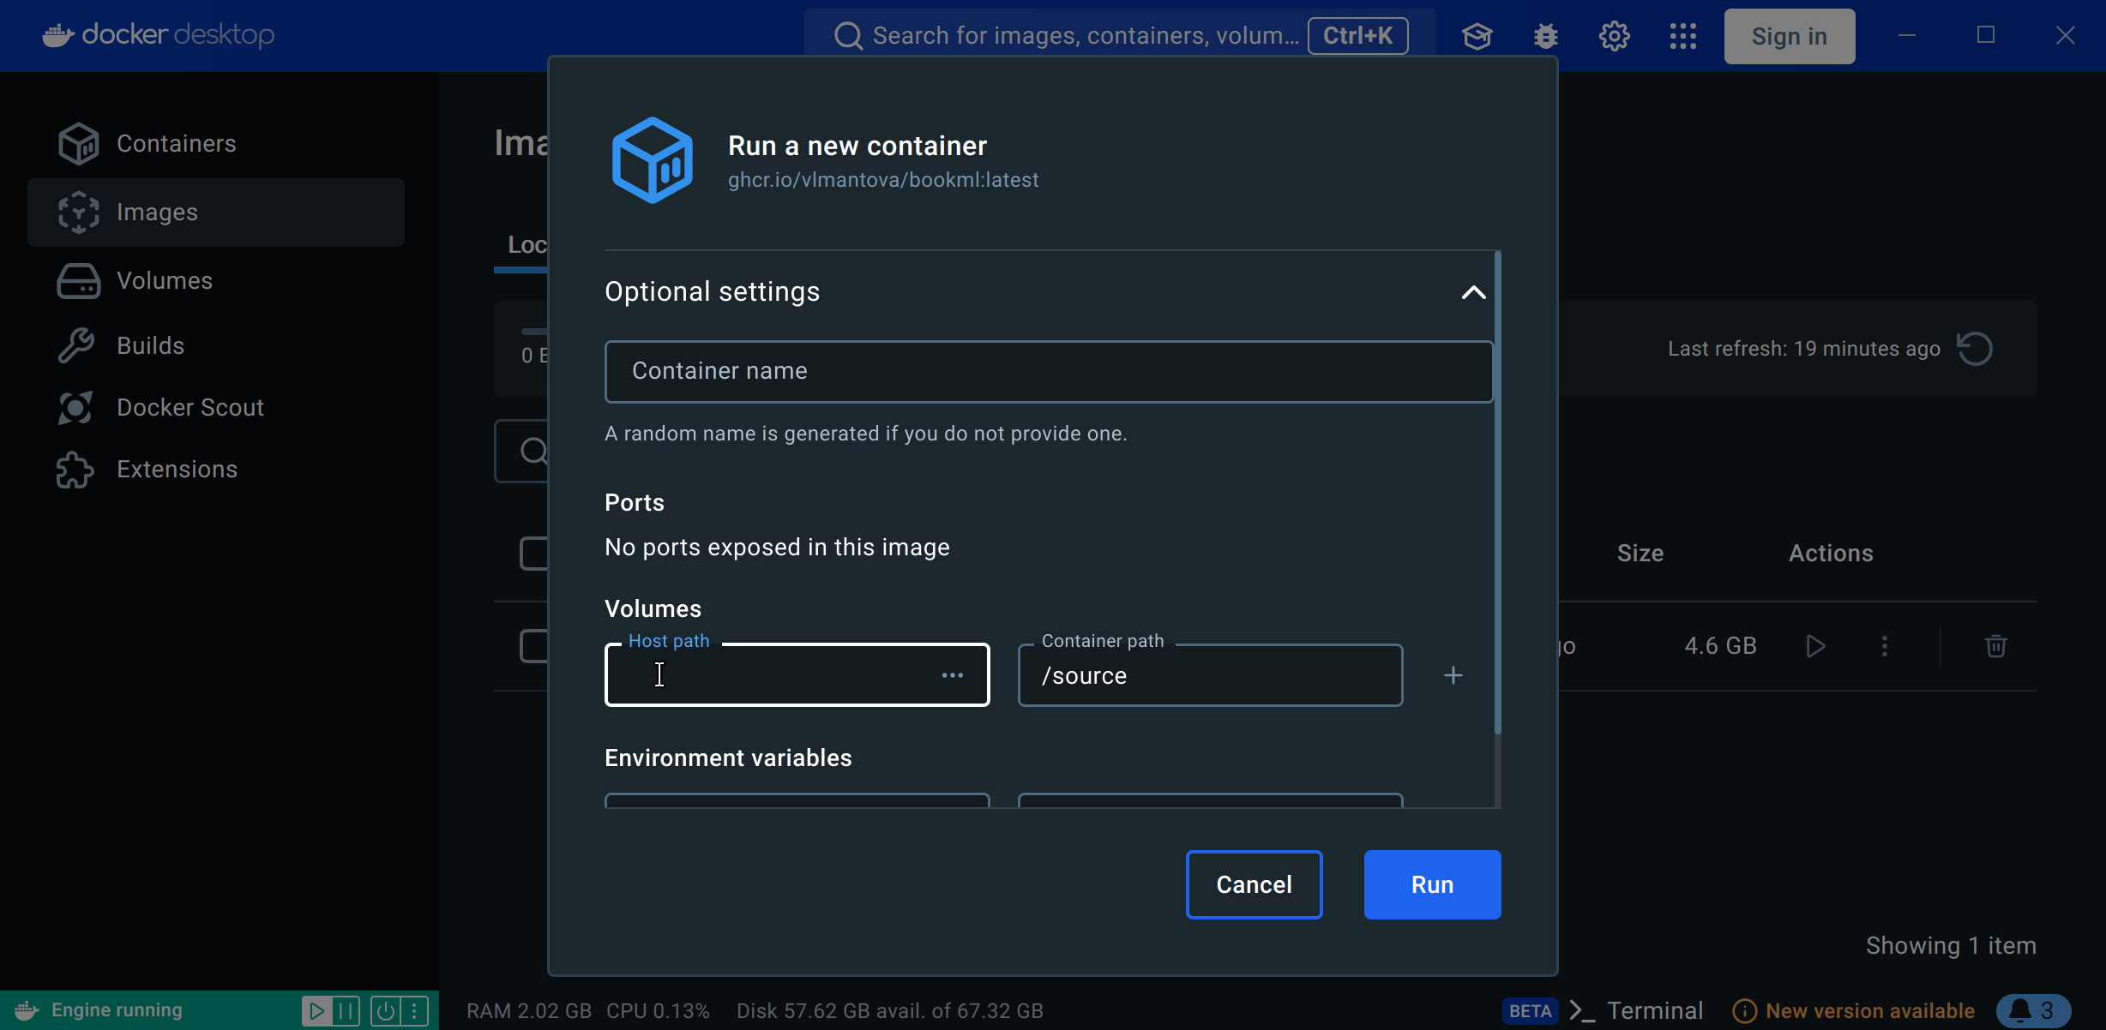
Task: Open Docker Scout section
Action: pos(190,407)
